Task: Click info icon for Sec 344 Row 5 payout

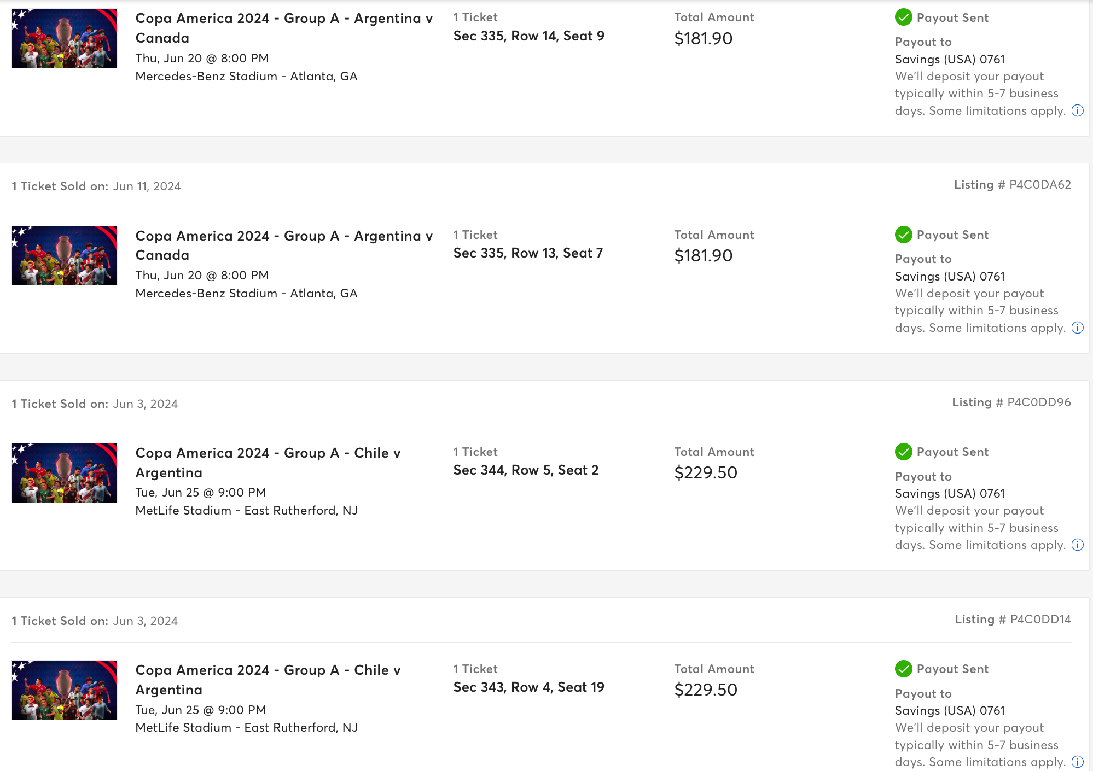Action: [x=1077, y=545]
